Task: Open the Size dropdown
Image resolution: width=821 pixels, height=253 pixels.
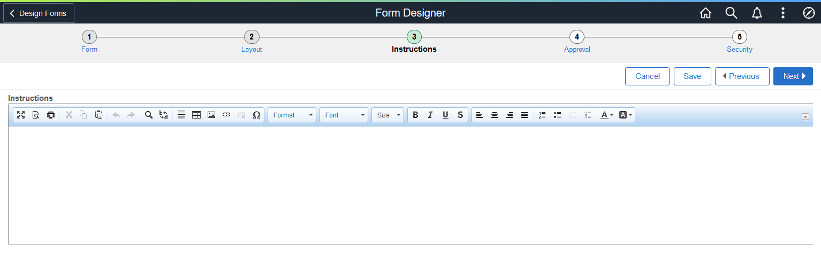Action: [388, 115]
